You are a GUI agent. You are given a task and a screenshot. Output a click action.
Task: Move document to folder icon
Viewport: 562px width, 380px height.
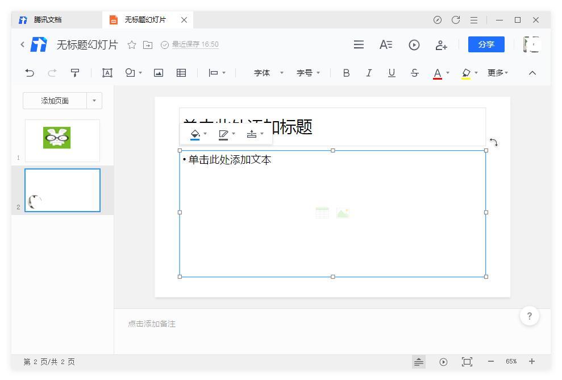[x=148, y=45]
